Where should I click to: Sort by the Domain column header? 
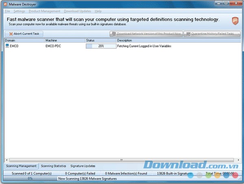24,40
